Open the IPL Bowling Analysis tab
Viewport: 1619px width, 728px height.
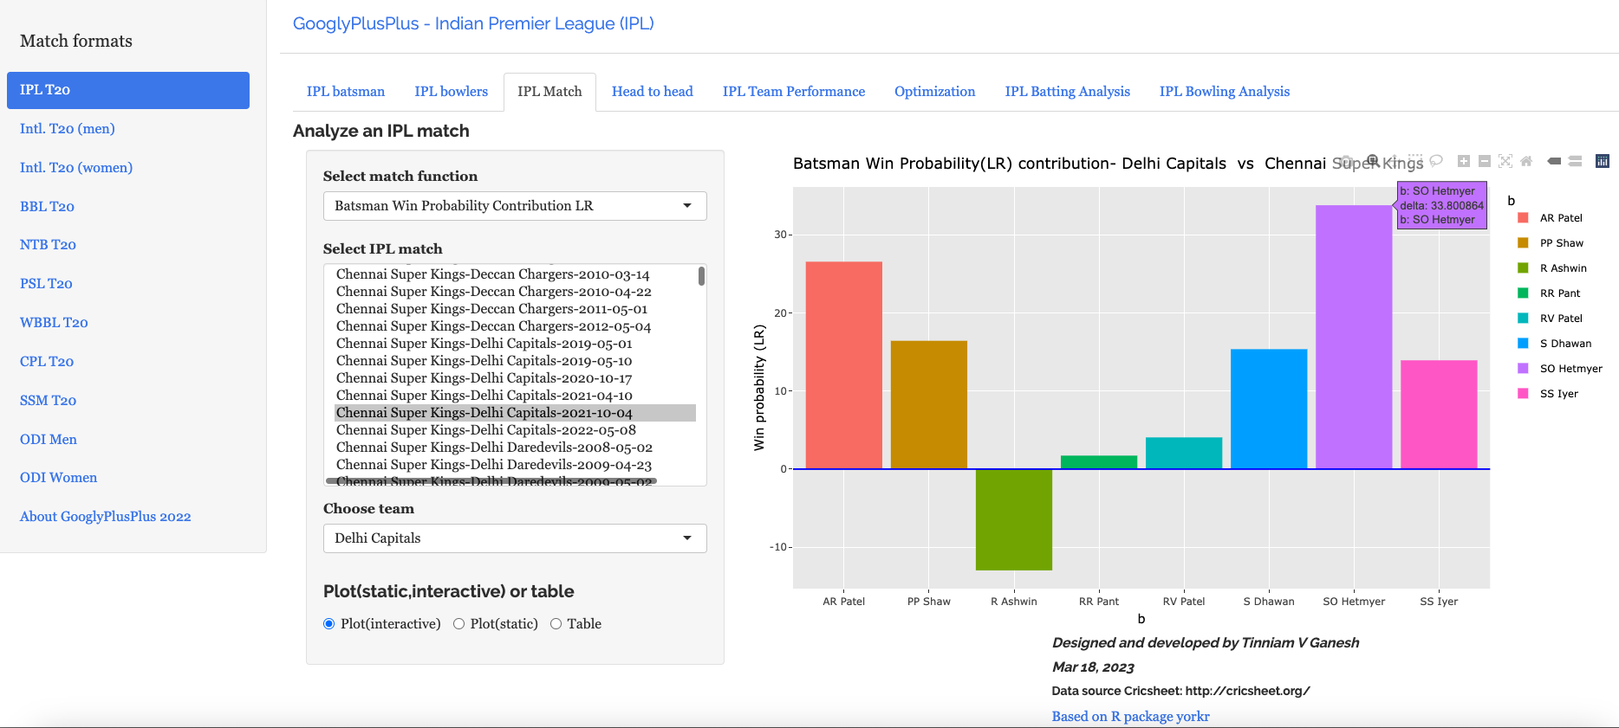(1224, 92)
